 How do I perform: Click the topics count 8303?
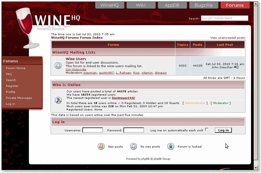tap(183, 66)
